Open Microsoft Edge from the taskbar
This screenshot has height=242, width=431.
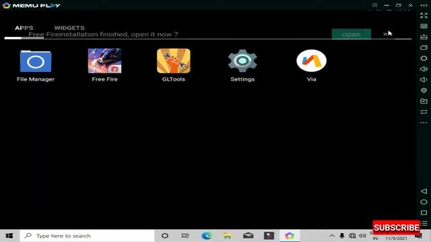(x=207, y=236)
